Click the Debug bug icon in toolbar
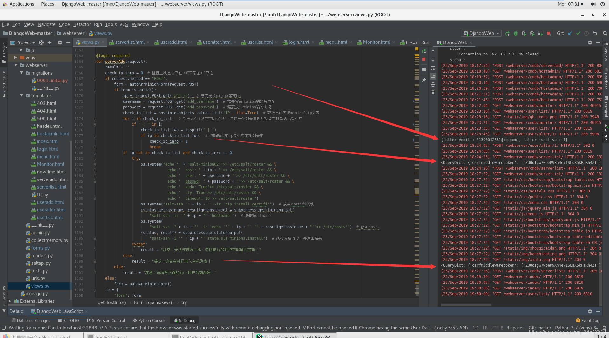The width and height of the screenshot is (609, 338). (516, 33)
